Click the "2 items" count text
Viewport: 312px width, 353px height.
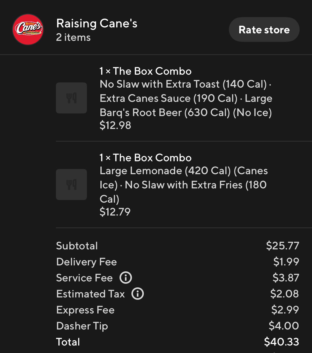pyautogui.click(x=73, y=37)
